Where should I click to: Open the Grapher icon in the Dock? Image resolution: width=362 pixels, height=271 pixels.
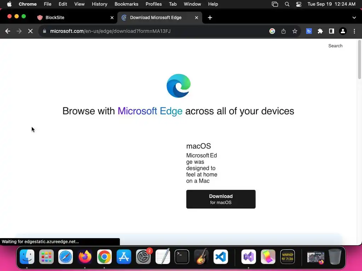pos(268,257)
